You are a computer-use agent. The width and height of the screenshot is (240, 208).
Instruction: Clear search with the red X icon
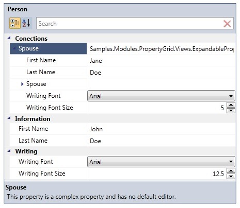pos(227,24)
